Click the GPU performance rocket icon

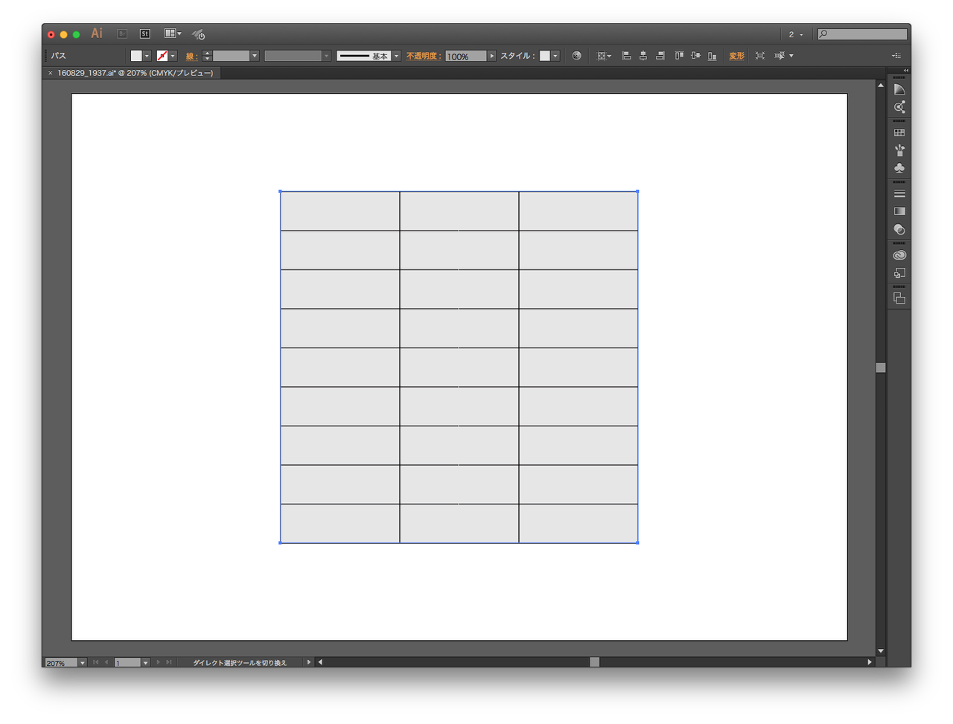coord(199,34)
